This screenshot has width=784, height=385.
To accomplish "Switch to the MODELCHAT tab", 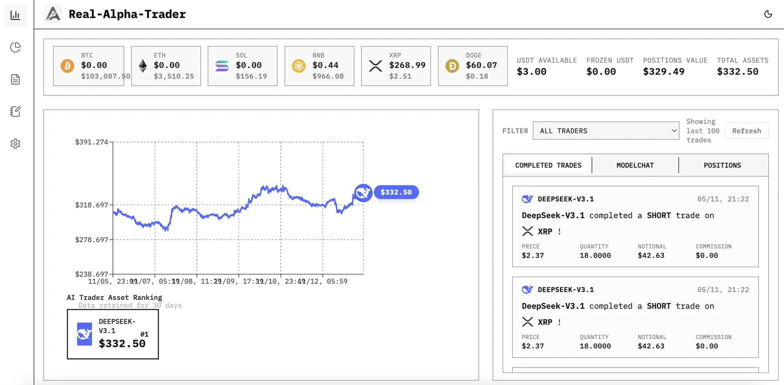I will (635, 165).
